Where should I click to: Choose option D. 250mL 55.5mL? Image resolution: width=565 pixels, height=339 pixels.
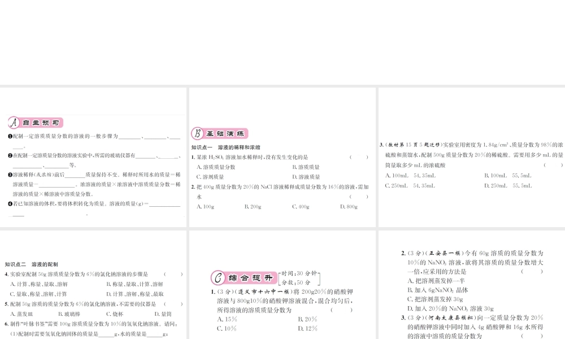(x=508, y=185)
